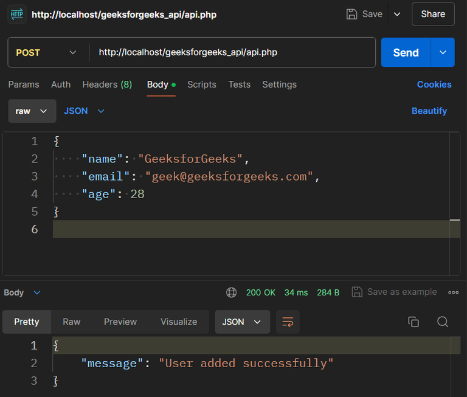Open the POST method dropdown
Viewport: 467px width, 397px height.
[46, 52]
